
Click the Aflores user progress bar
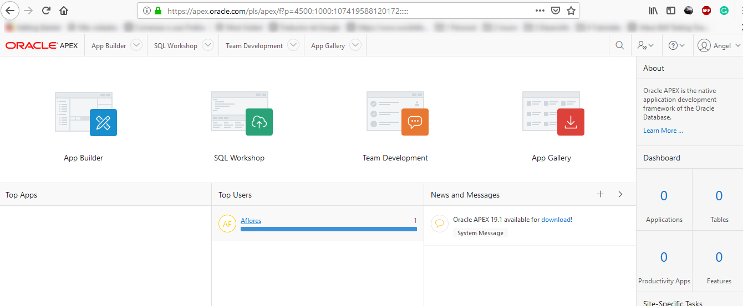click(328, 229)
